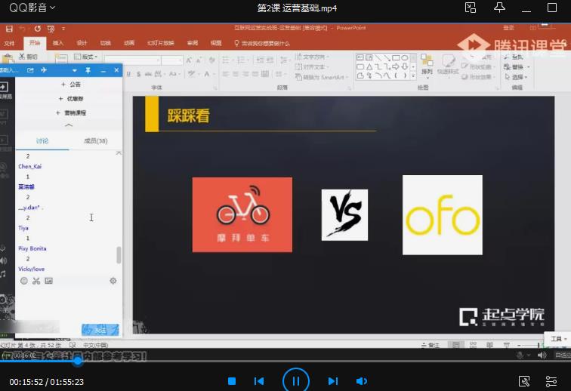Select the right arrow shape in gallery
Viewport: 571px width, 391px height.
pyautogui.click(x=396, y=66)
